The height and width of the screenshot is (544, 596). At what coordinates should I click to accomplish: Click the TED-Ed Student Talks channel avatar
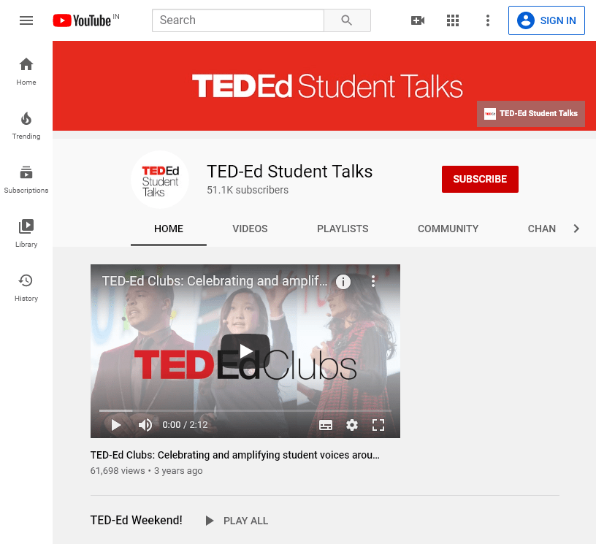click(160, 180)
